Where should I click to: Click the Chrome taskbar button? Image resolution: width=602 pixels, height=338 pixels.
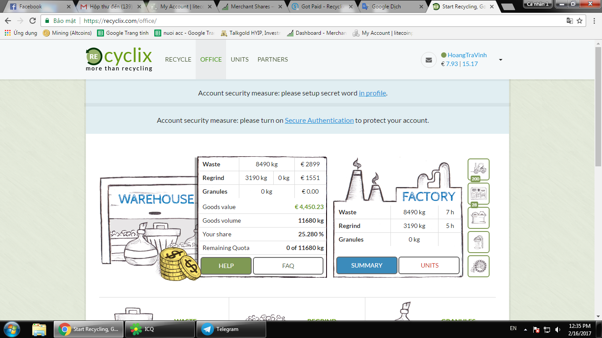89,329
